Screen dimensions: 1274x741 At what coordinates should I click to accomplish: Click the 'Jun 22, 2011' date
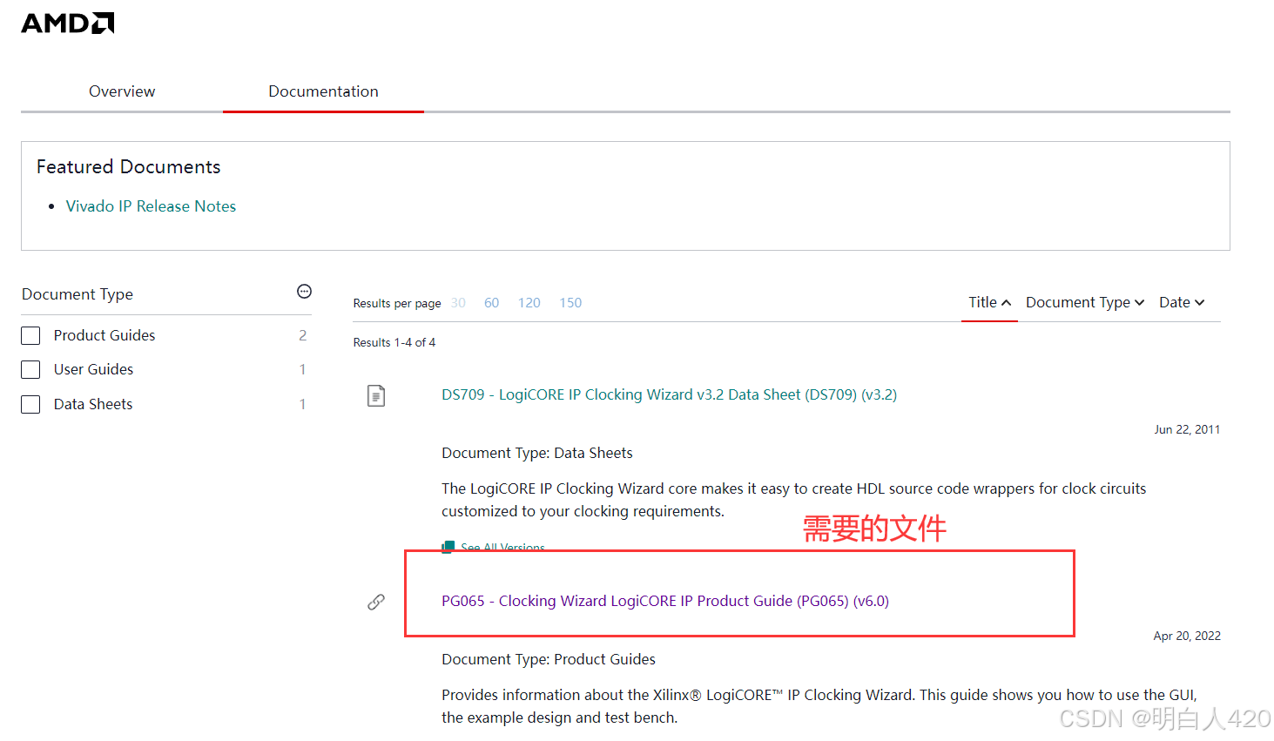(x=1187, y=429)
